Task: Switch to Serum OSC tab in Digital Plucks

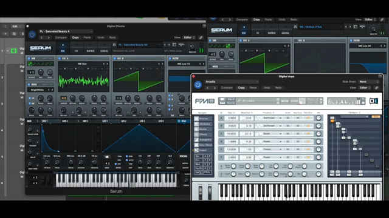Action: [x=63, y=48]
